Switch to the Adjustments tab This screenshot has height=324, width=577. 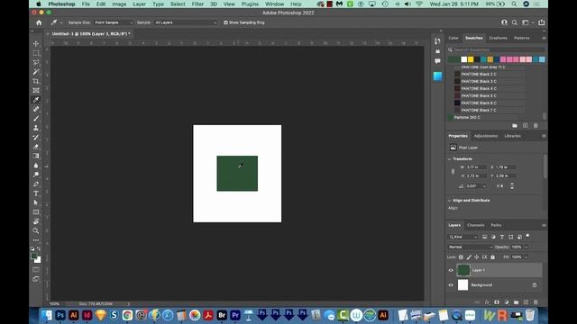[x=486, y=136]
